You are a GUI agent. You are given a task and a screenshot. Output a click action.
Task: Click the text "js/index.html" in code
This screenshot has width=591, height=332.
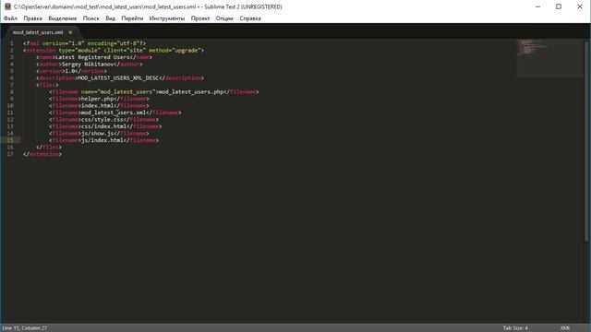click(x=103, y=140)
